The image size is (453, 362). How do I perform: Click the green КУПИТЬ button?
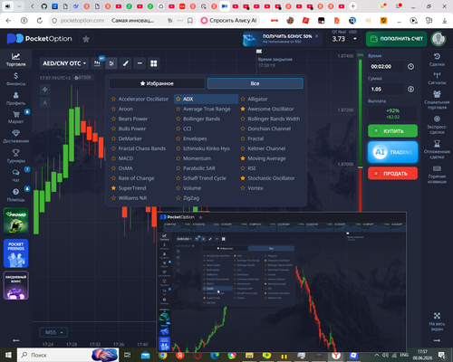[393, 131]
